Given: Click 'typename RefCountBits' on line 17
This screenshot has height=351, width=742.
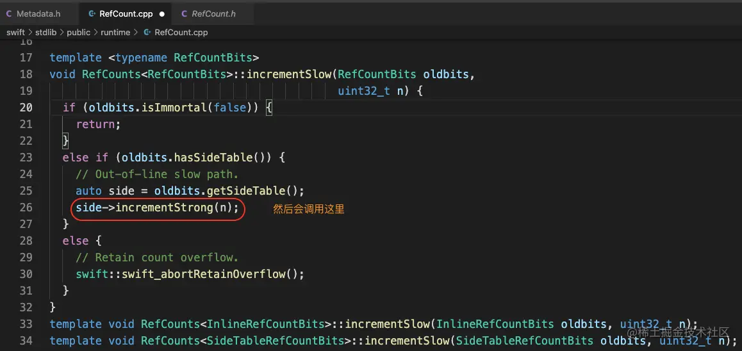Looking at the screenshot, I should tap(184, 58).
